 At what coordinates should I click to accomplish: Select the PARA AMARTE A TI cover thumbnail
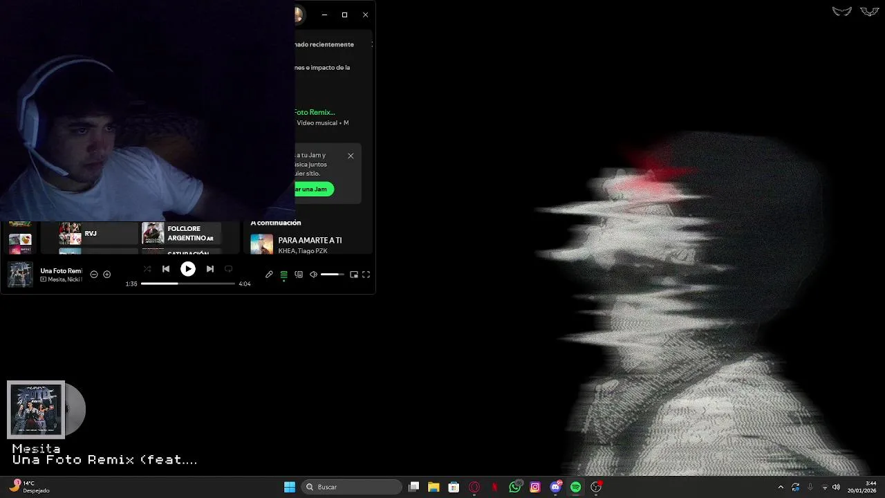[261, 244]
